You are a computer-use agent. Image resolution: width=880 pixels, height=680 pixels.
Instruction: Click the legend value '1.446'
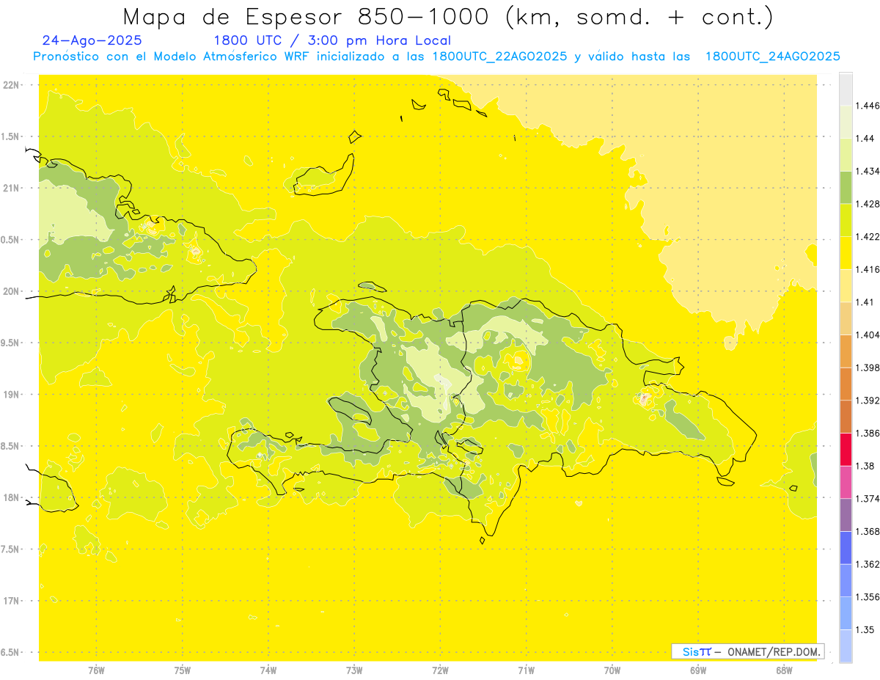(x=867, y=106)
